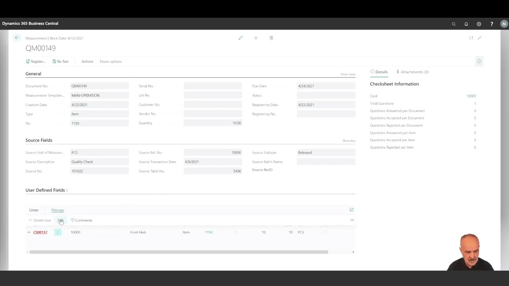This screenshot has height=286, width=509.
Task: Collapse the General section heading
Action: click(33, 74)
